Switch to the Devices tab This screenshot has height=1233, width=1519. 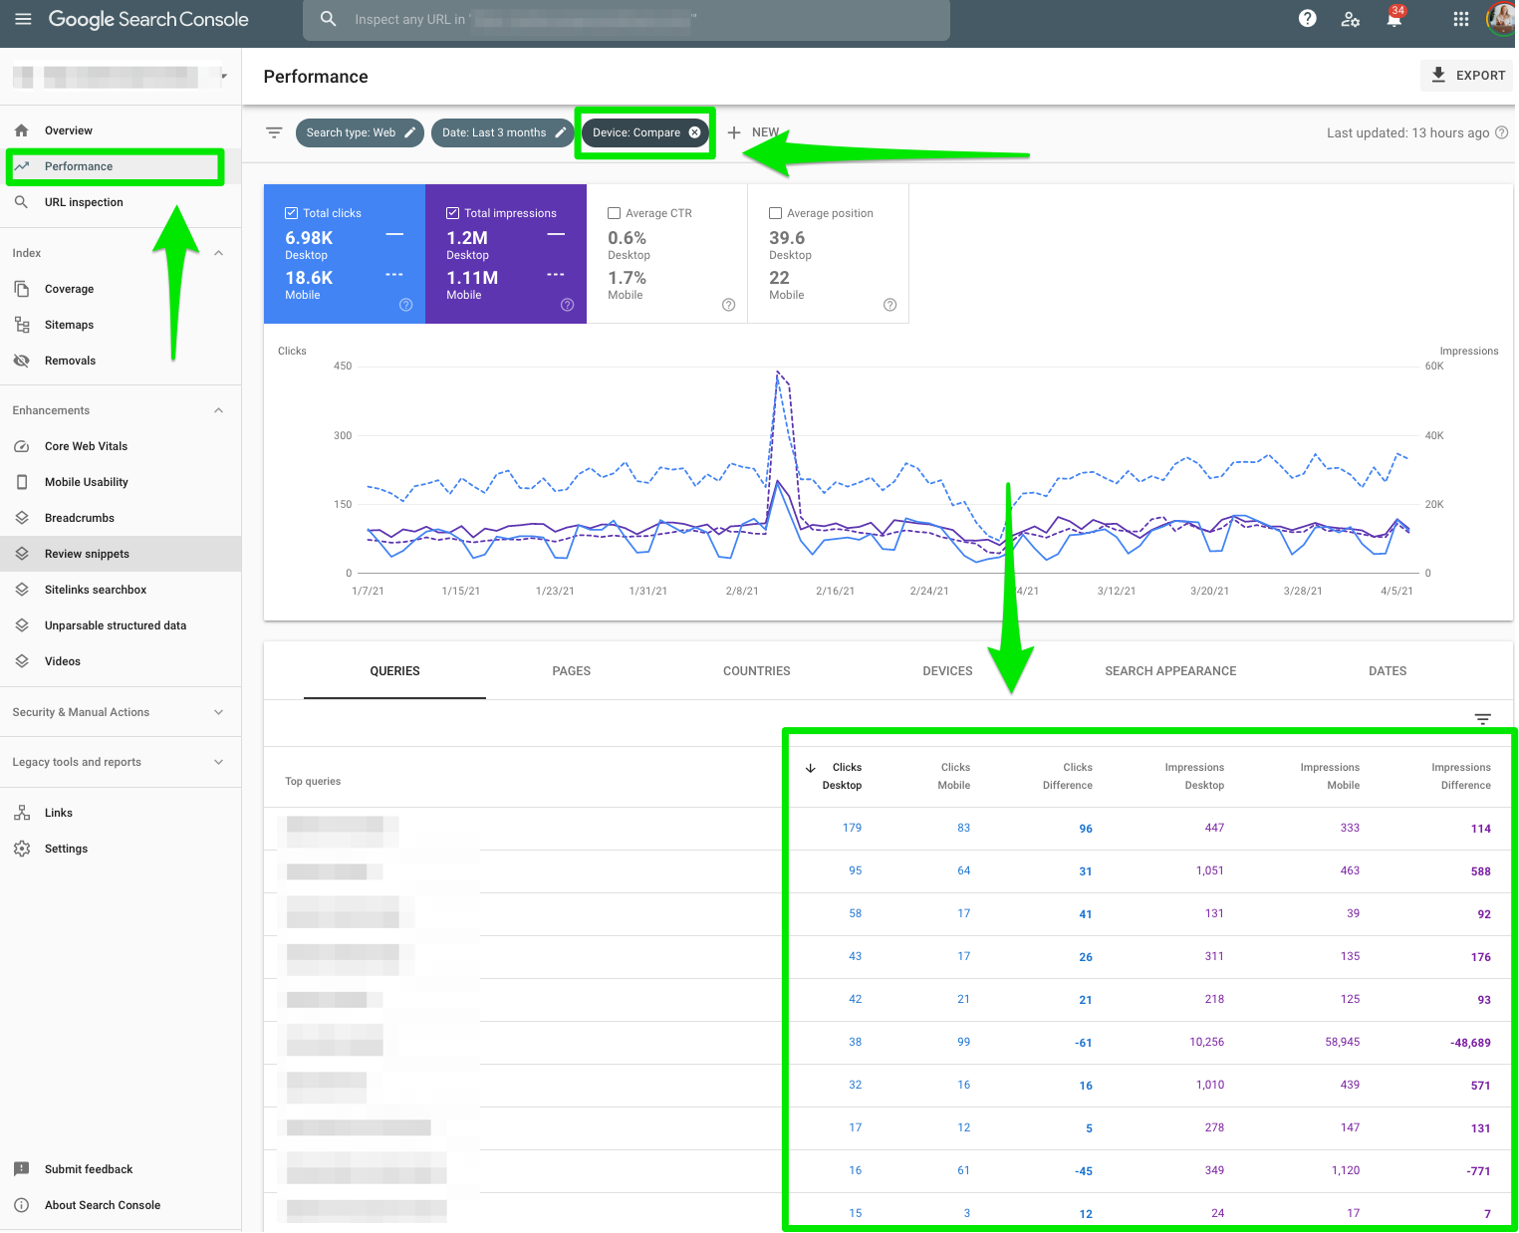(947, 671)
